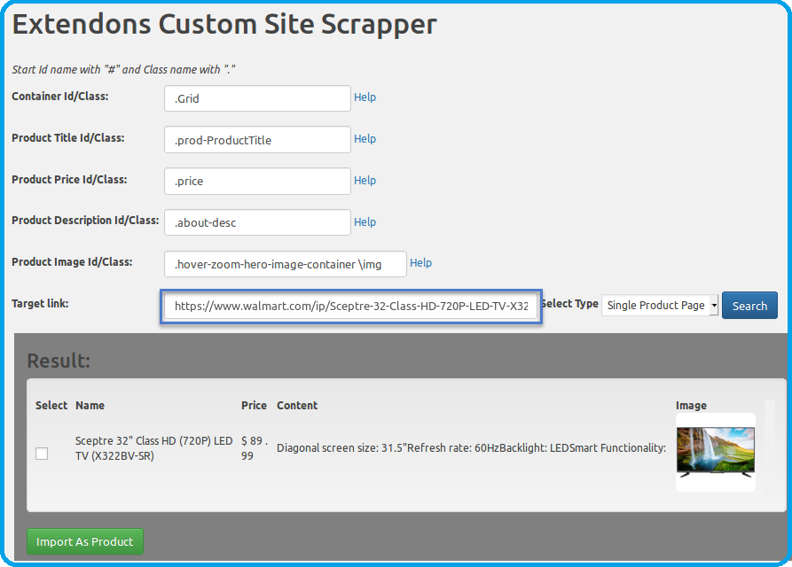
Task: Click the Product Price Id/Class field
Action: [x=257, y=182]
